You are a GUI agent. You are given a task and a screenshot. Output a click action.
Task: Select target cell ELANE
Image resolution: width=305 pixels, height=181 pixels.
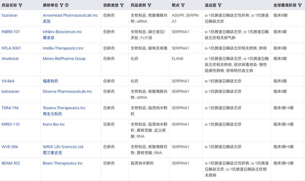point(178,59)
